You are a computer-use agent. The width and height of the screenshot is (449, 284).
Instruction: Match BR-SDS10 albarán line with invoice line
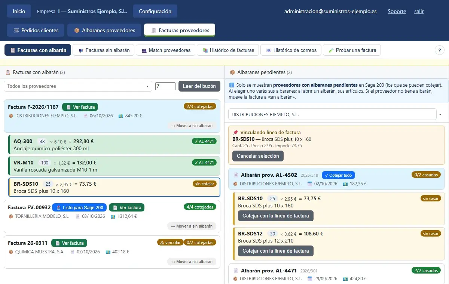pyautogui.click(x=276, y=216)
